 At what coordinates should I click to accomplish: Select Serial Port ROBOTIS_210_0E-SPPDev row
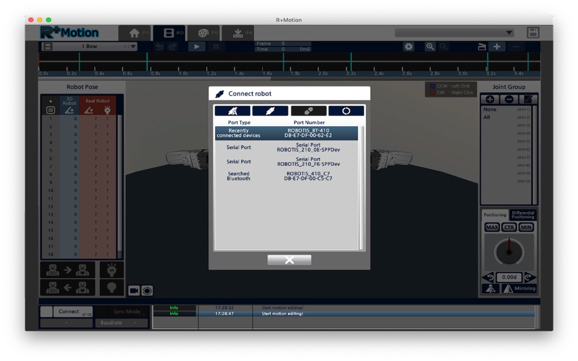tap(287, 147)
